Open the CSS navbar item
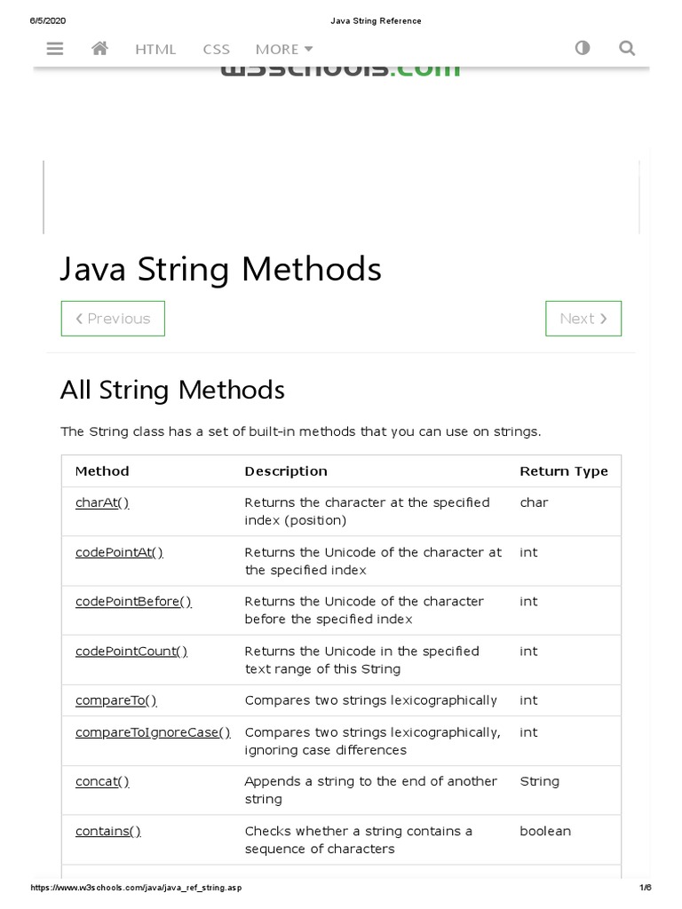The height and width of the screenshot is (909, 682). (x=216, y=50)
